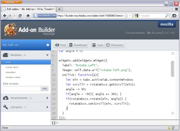180x131 pixels.
Task: Click the address bar URL field
Action: coord(90,16)
